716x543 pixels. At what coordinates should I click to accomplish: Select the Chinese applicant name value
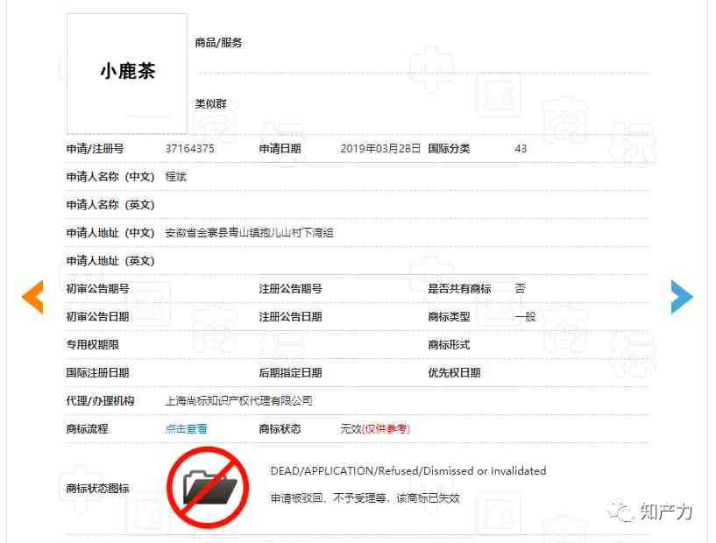point(176,177)
